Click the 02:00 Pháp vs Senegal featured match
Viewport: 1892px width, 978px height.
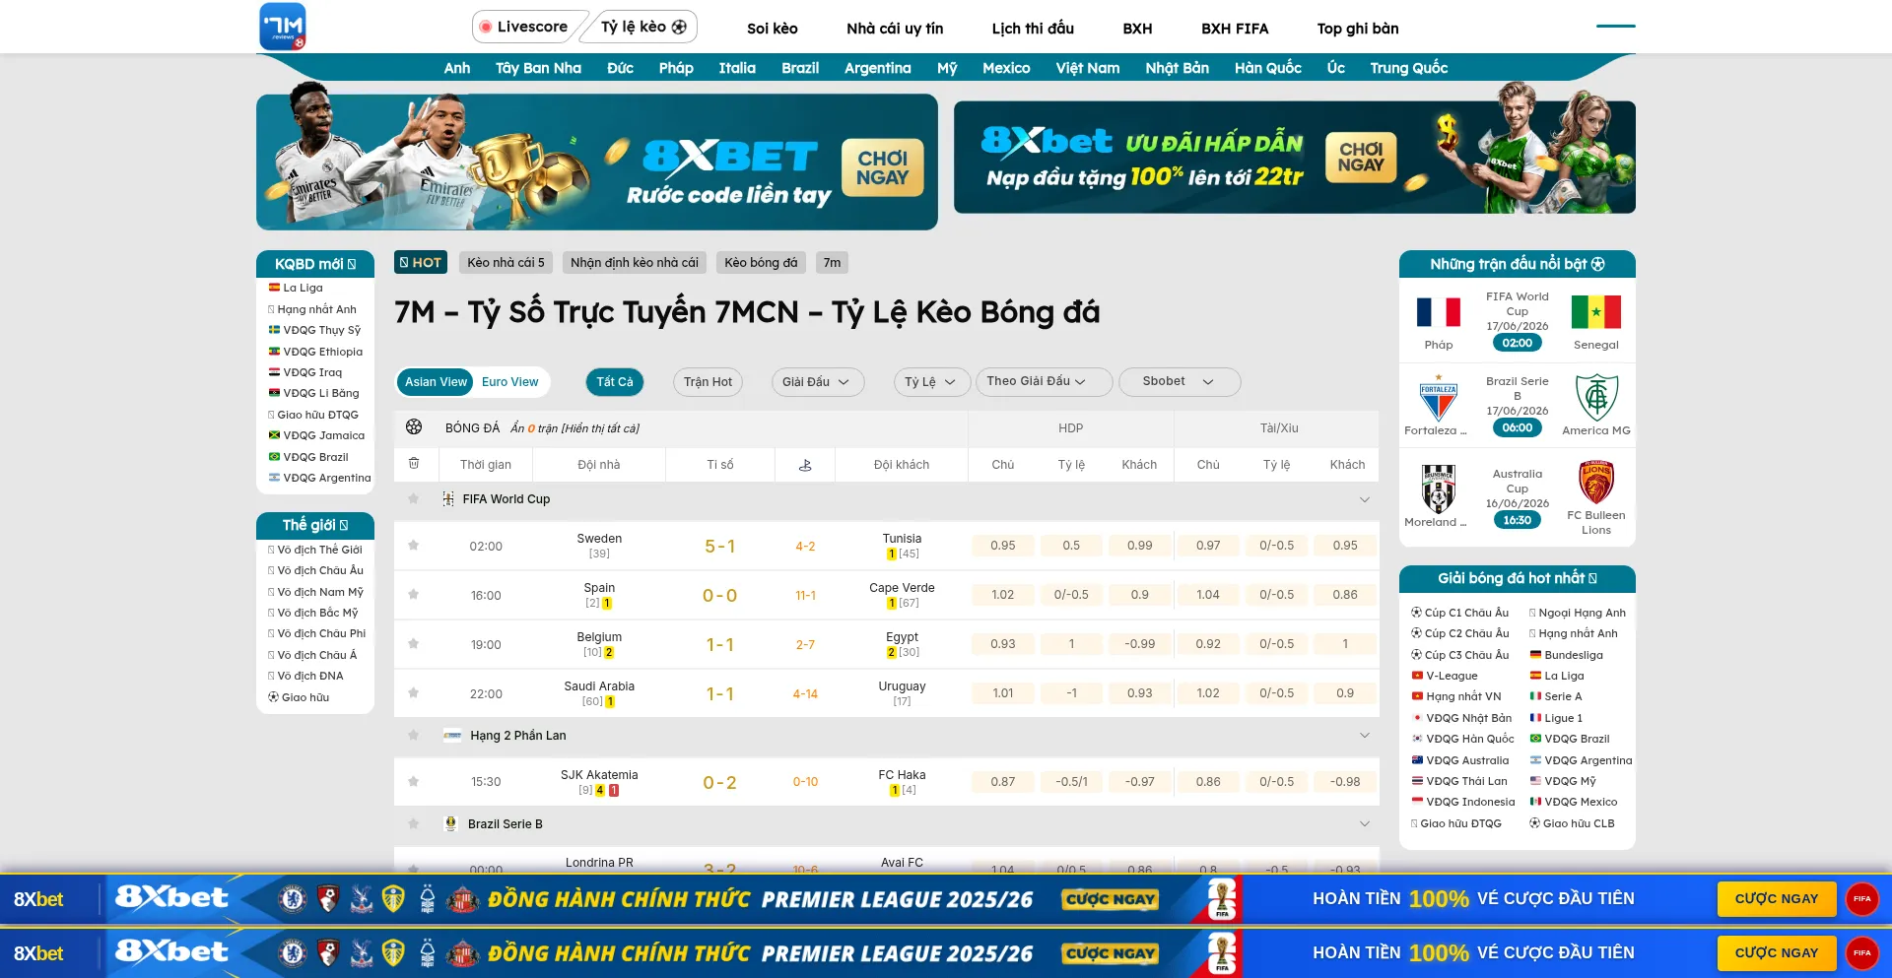click(1518, 343)
